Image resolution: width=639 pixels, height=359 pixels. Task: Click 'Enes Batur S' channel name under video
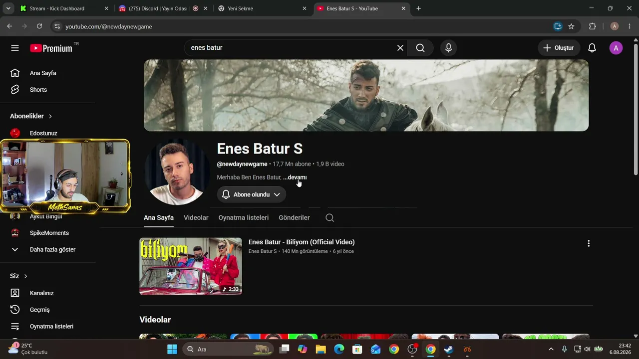pyautogui.click(x=263, y=251)
